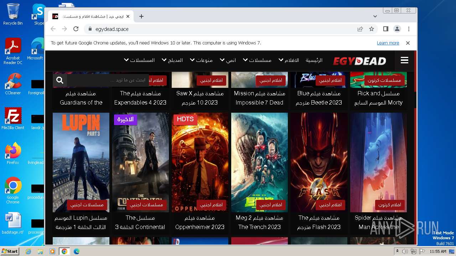Open Google Chrome desktop shortcut
This screenshot has width=456, height=256.
pos(13,191)
